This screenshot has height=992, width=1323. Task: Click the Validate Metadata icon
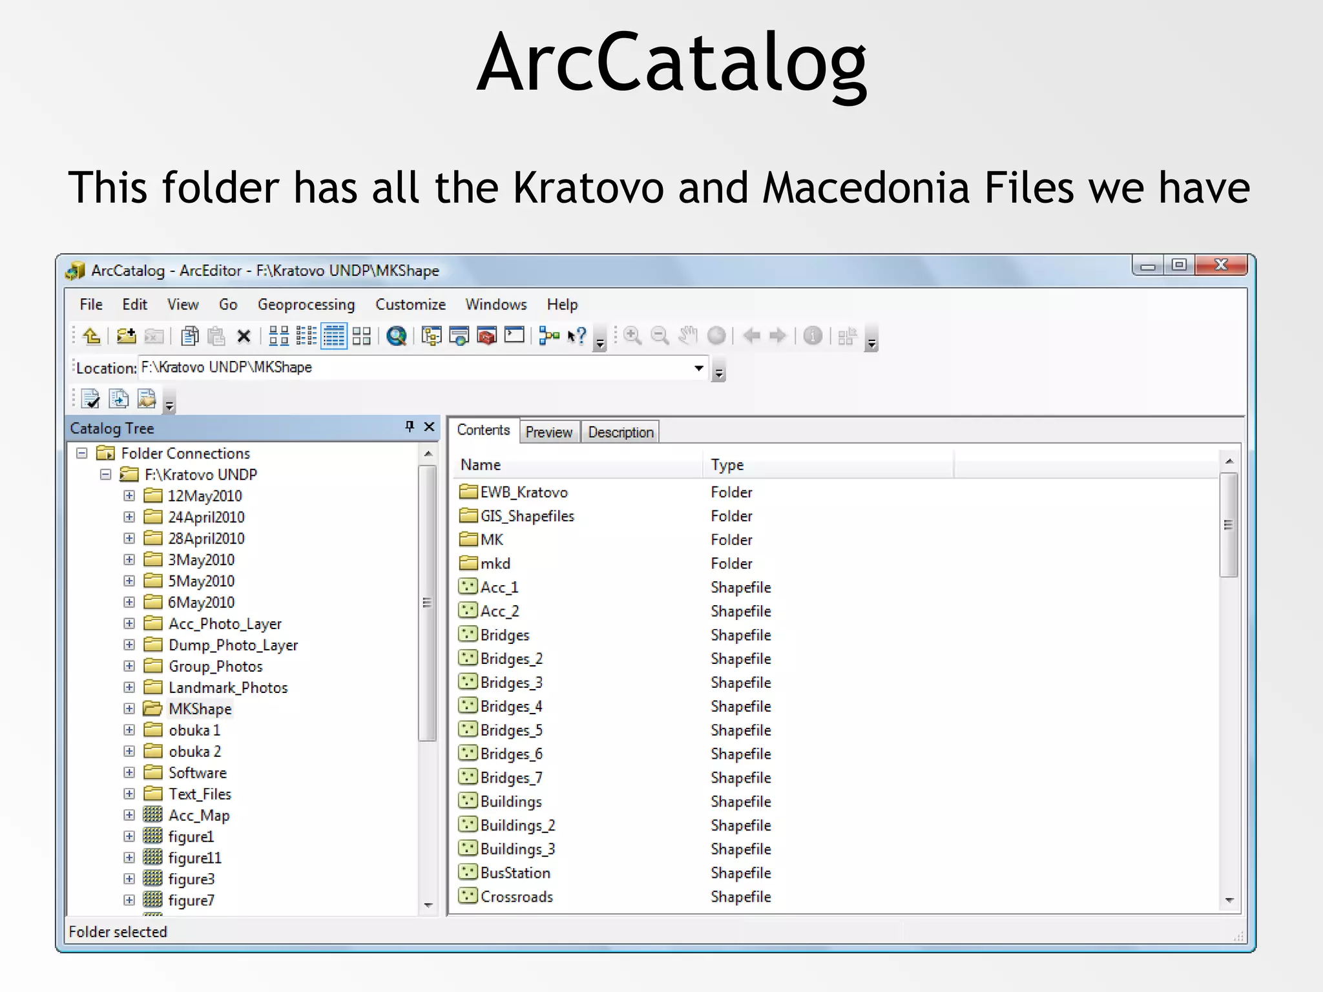click(91, 399)
